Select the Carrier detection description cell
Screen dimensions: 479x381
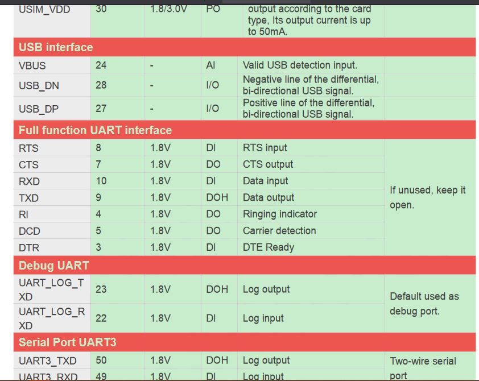[279, 231]
